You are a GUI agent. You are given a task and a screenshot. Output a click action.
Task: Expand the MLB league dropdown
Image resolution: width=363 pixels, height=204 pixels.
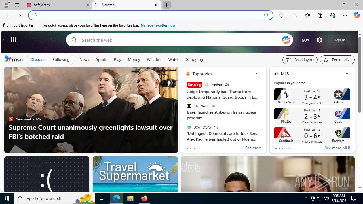point(293,74)
